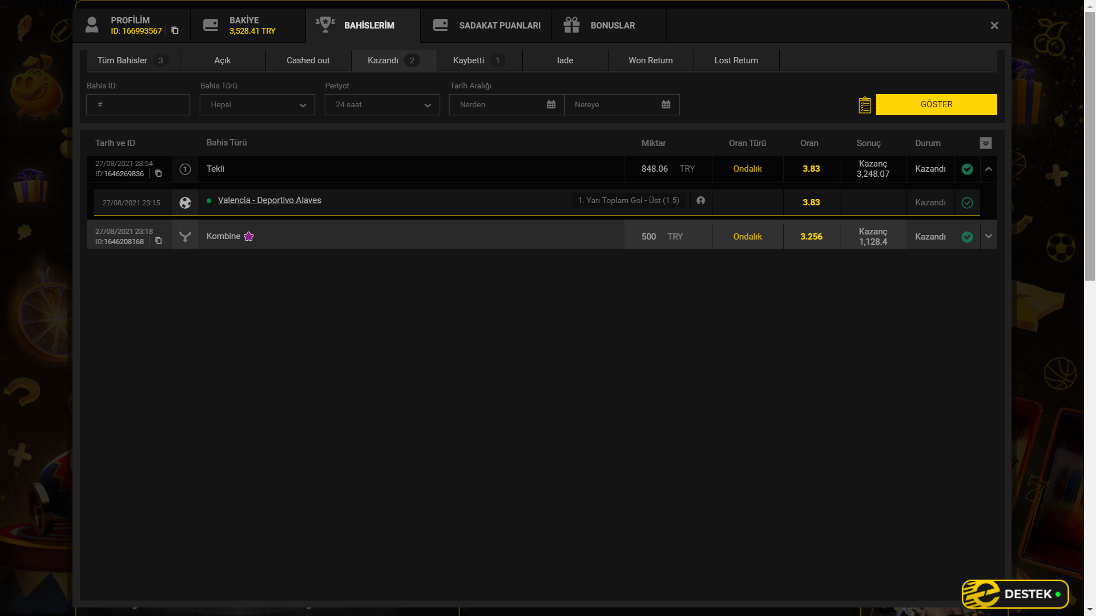Open the Nereye calendar picker
Image resolution: width=1096 pixels, height=616 pixels.
[x=666, y=104]
